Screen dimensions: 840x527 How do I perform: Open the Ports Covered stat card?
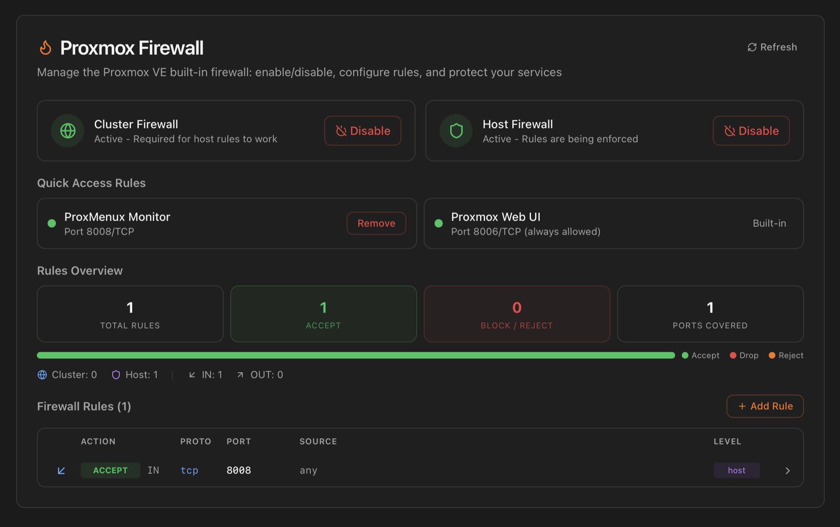(x=710, y=314)
